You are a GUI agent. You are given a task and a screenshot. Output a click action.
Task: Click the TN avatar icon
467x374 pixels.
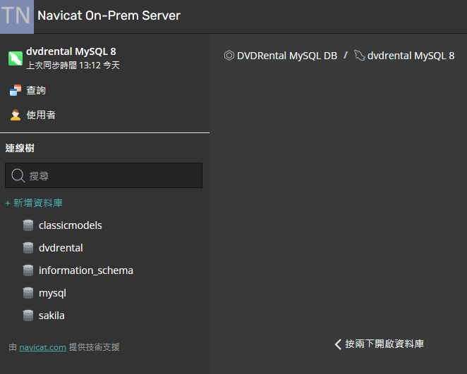pyautogui.click(x=16, y=16)
